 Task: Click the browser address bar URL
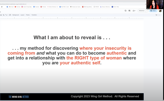point(13,4)
